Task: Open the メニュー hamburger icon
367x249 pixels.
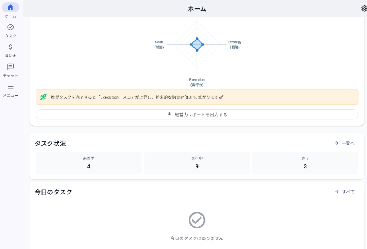Action: click(x=10, y=86)
